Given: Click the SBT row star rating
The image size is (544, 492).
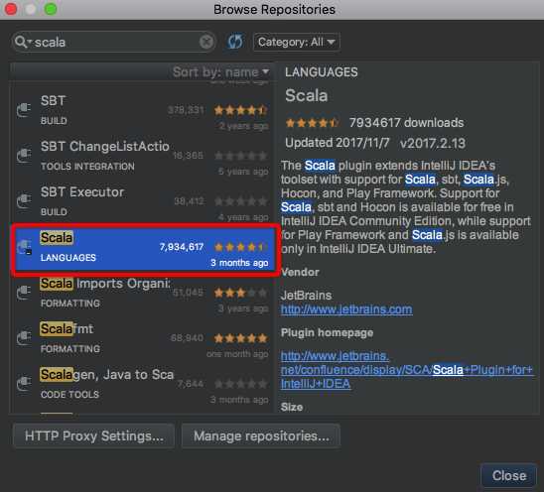Looking at the screenshot, I should 240,110.
